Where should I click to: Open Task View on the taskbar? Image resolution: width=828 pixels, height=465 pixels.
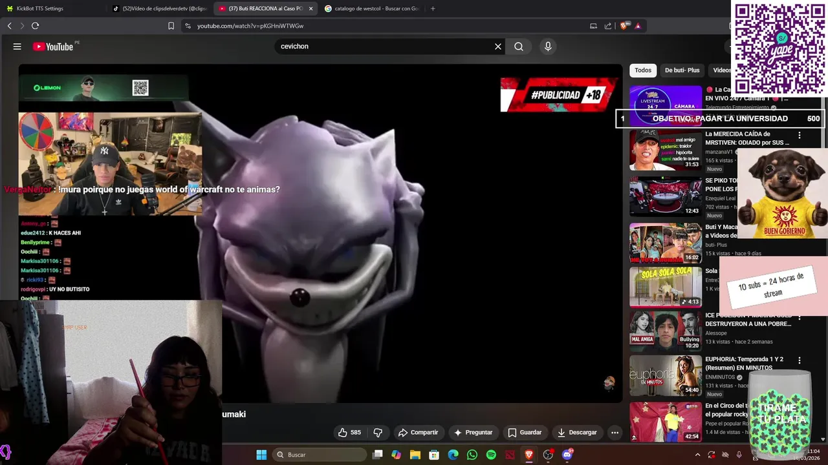click(x=378, y=455)
